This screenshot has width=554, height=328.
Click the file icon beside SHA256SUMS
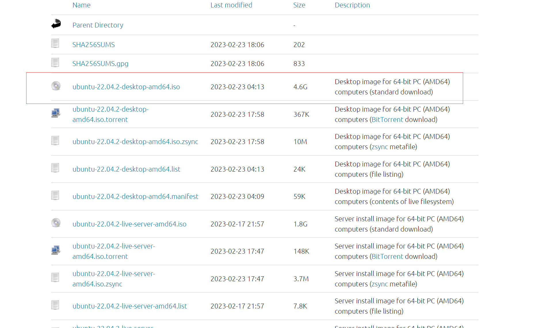(x=55, y=43)
